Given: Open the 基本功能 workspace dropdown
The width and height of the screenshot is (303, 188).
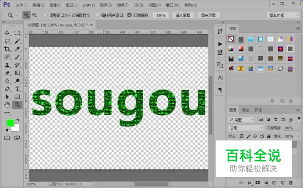Looking at the screenshot, I should coord(283,15).
